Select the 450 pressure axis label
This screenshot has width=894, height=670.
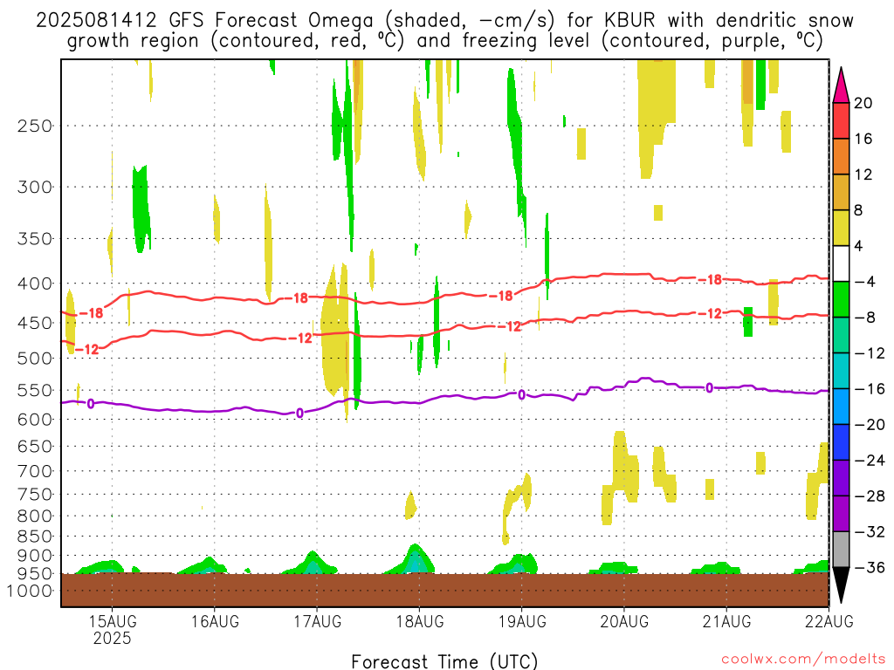point(35,323)
